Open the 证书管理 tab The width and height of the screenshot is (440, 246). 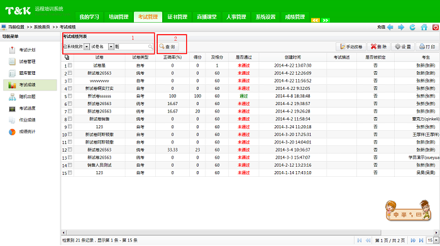pos(177,17)
